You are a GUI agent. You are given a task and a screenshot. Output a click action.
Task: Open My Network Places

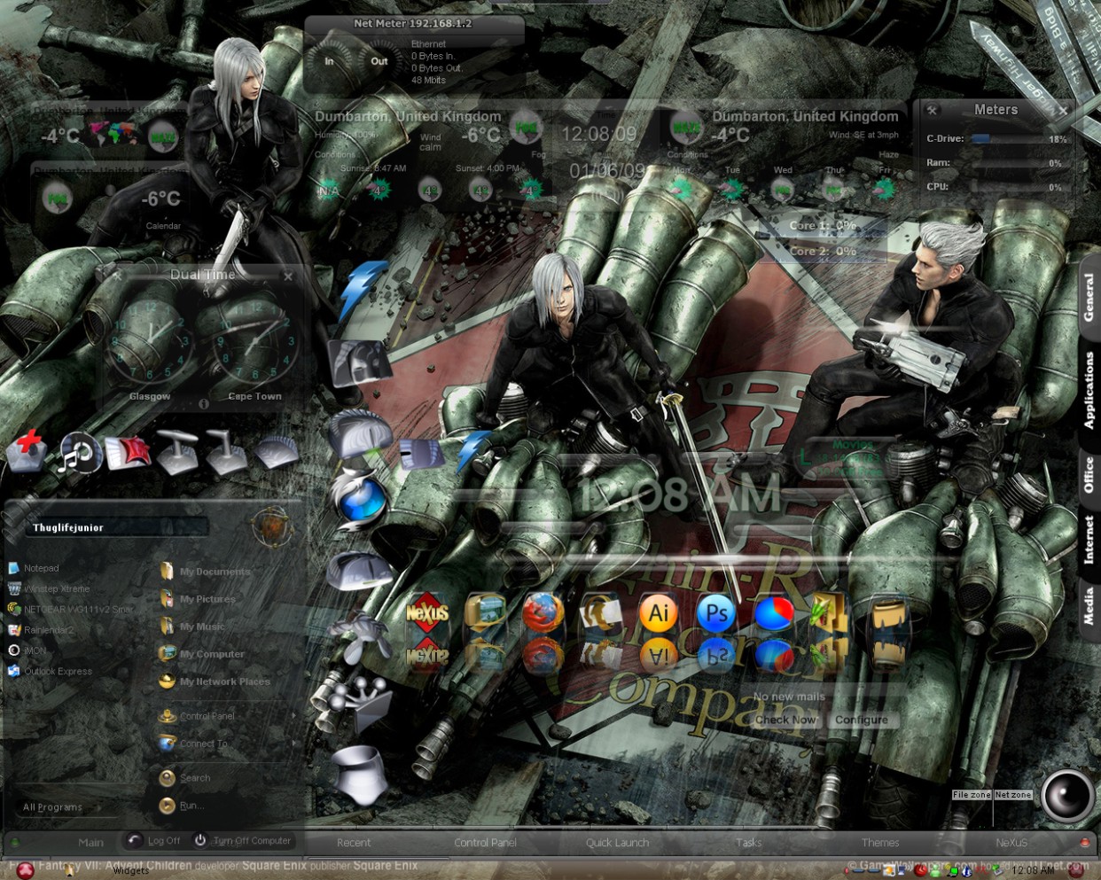(215, 681)
